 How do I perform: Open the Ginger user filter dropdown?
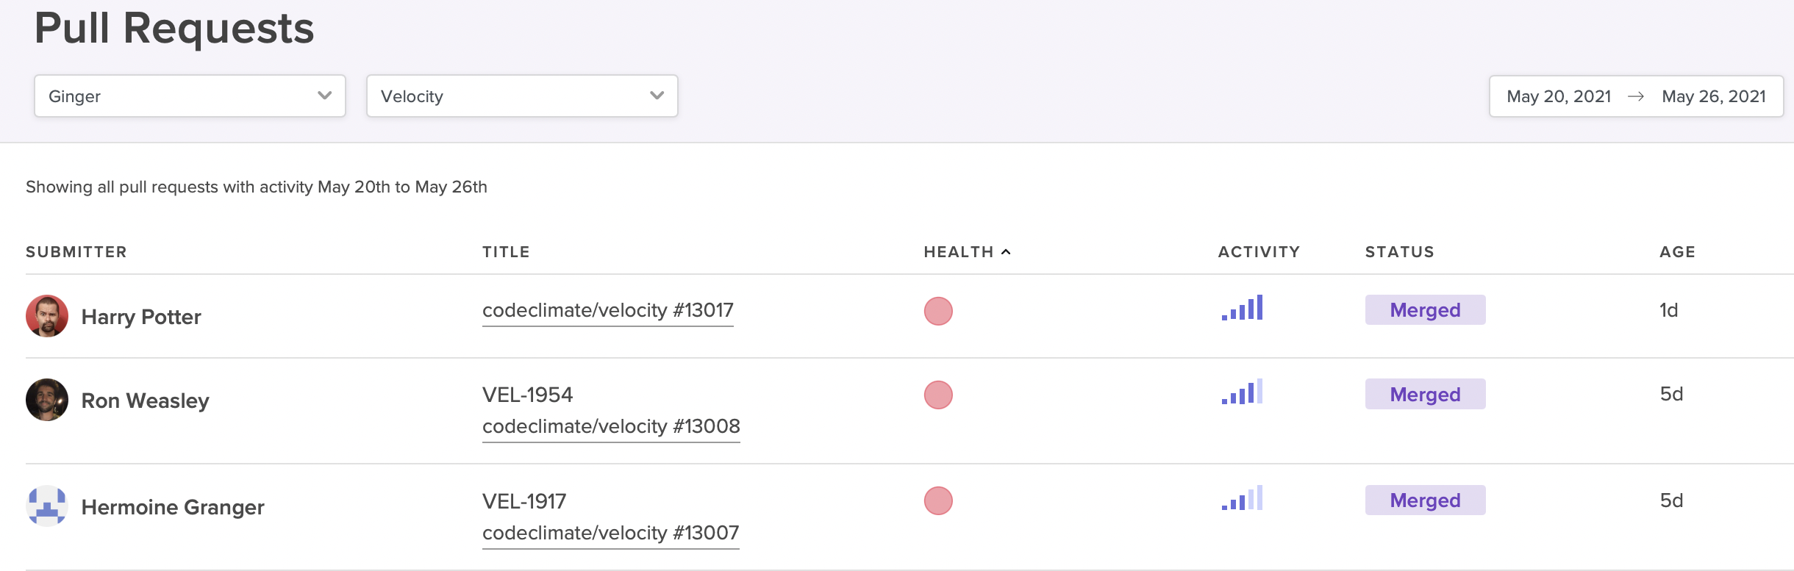(x=189, y=96)
